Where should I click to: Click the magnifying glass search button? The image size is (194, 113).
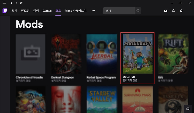point(138,11)
